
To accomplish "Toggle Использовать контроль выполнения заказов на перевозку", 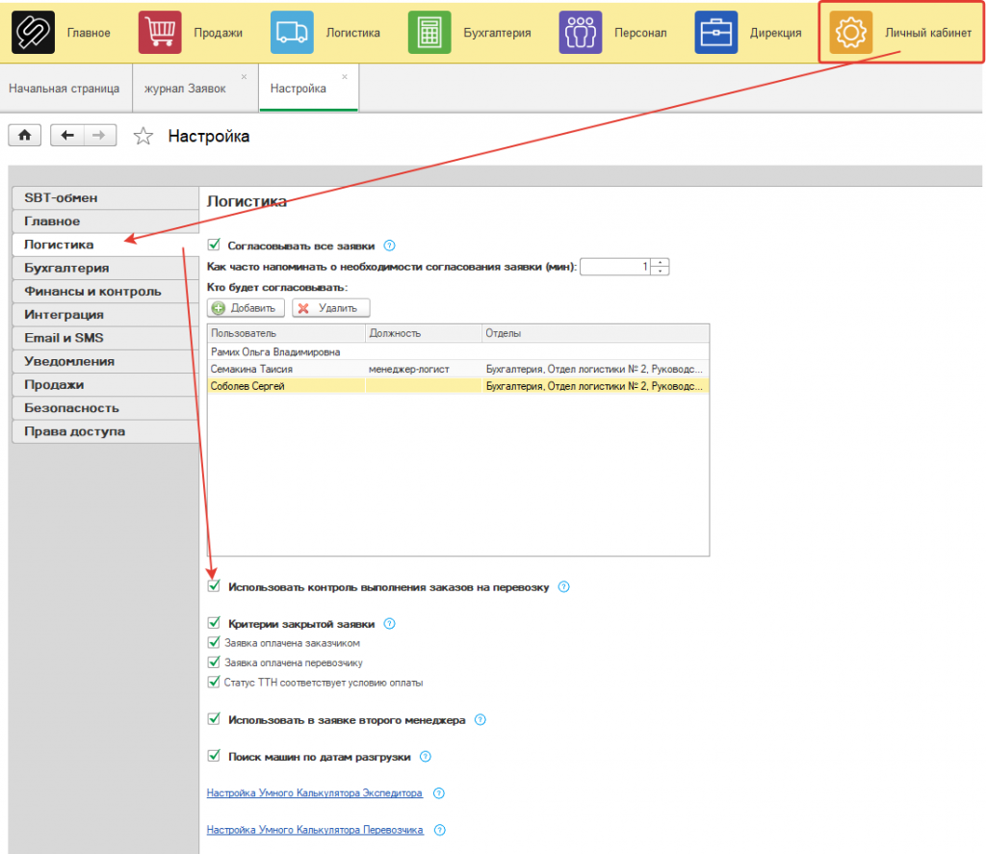I will [214, 586].
